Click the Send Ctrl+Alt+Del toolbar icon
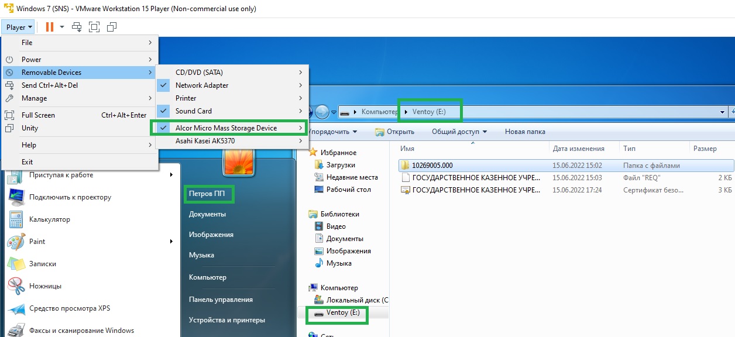Image resolution: width=735 pixels, height=337 pixels. [77, 27]
